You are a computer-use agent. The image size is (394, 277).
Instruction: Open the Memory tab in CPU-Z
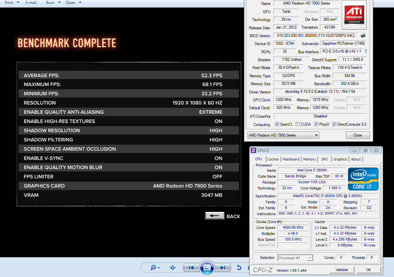309,159
